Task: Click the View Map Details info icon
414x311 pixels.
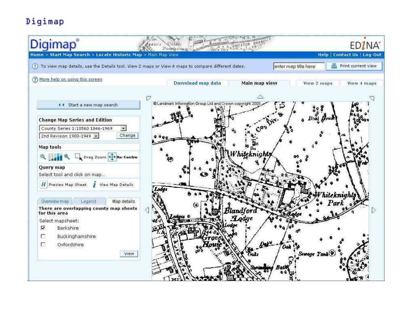Action: pyautogui.click(x=95, y=184)
